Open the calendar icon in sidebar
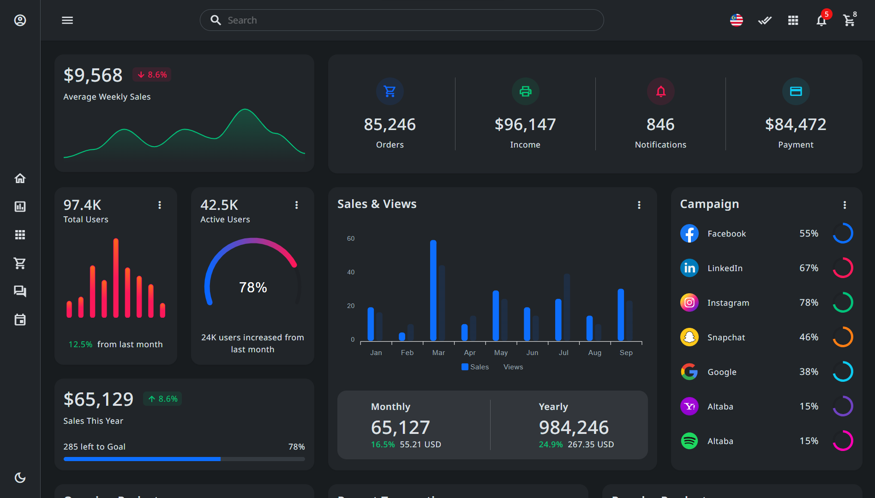875x498 pixels. (20, 320)
